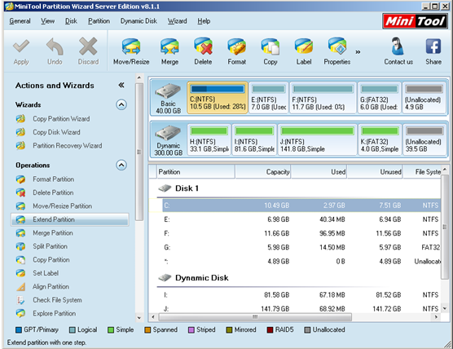Click the Undo arrow icon
The height and width of the screenshot is (349, 453).
[x=55, y=46]
